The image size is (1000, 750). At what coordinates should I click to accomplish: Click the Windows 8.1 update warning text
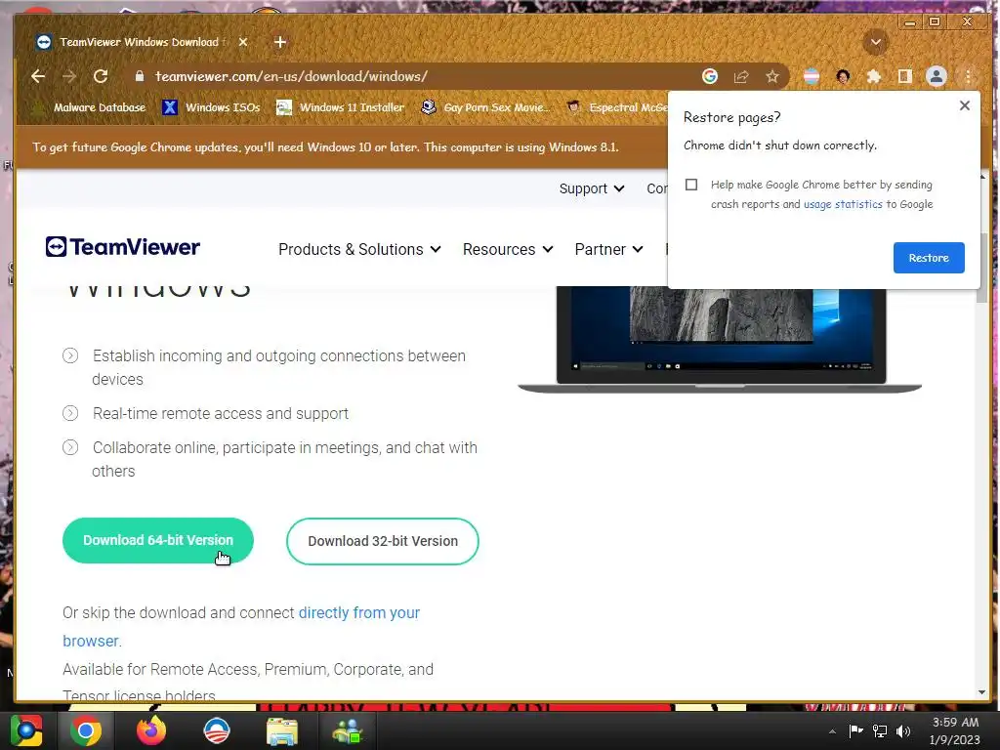tap(325, 147)
